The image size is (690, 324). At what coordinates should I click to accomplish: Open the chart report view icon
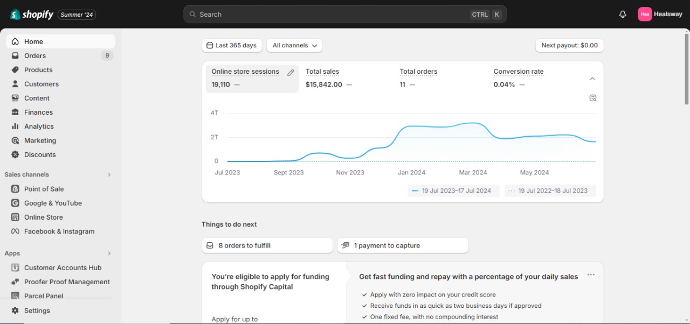click(592, 98)
